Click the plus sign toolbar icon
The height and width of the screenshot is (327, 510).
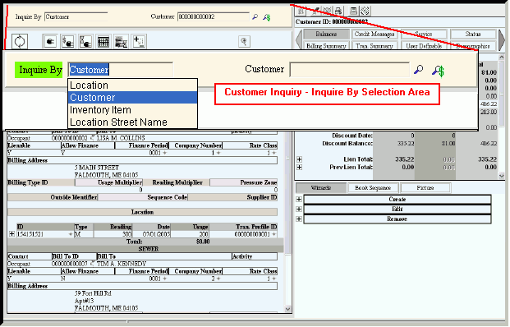pos(139,42)
